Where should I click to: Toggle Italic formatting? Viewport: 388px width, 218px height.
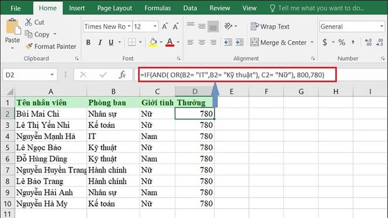pos(100,42)
